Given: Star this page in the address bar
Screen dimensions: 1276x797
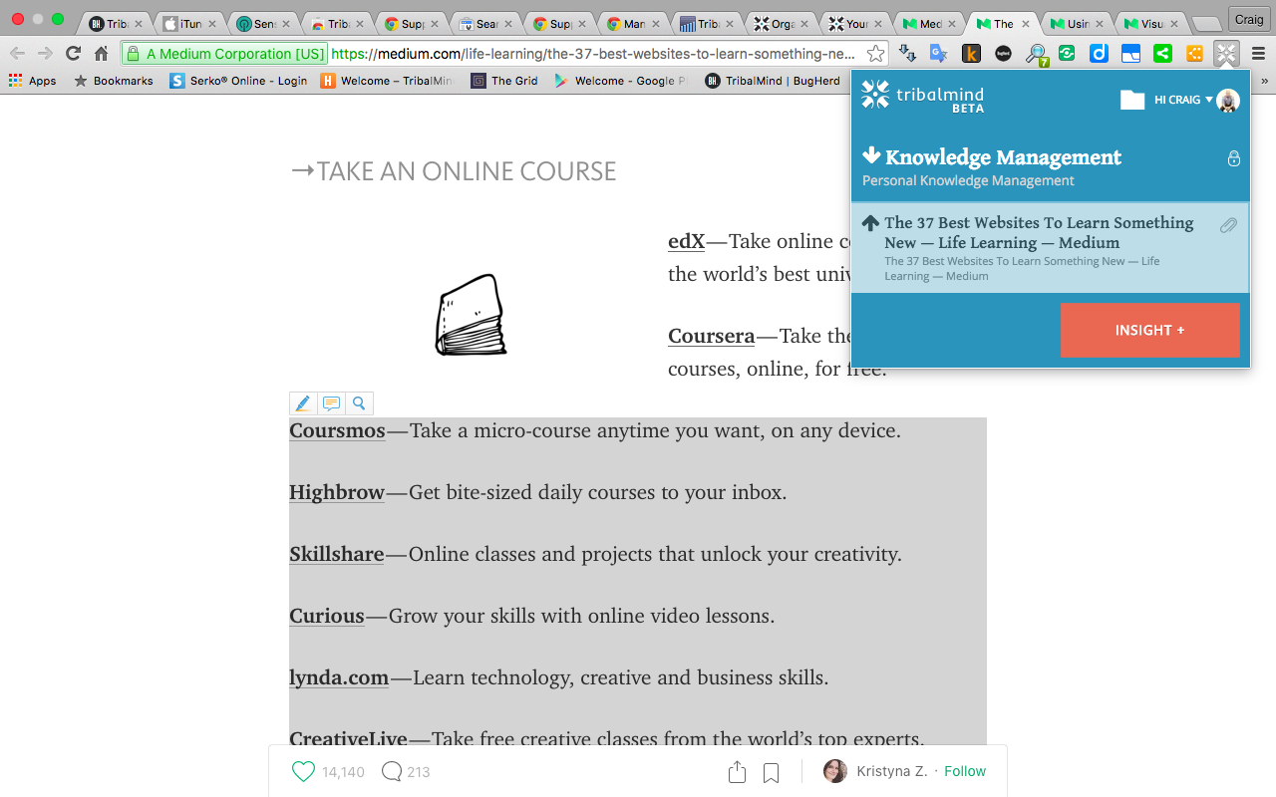Looking at the screenshot, I should click(x=875, y=54).
